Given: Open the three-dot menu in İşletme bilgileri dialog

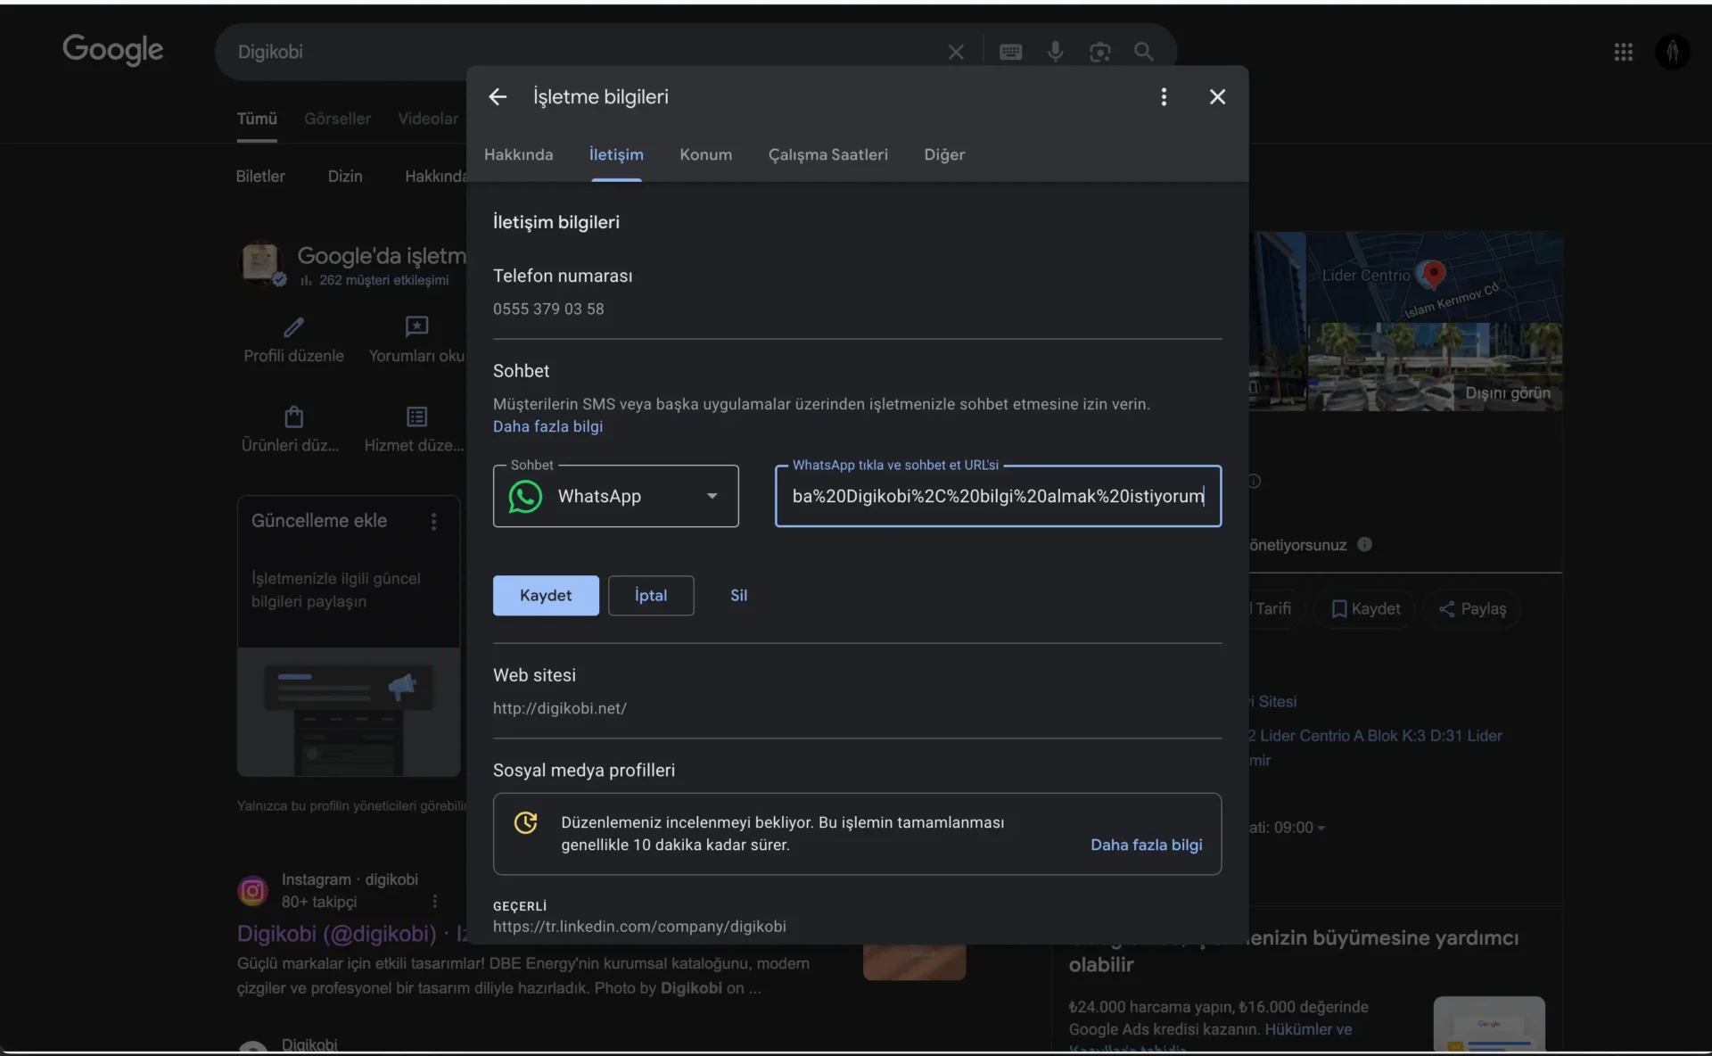Looking at the screenshot, I should 1164,96.
